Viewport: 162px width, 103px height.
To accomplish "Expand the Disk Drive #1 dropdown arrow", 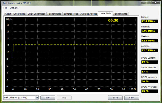I will [x=37, y=97].
